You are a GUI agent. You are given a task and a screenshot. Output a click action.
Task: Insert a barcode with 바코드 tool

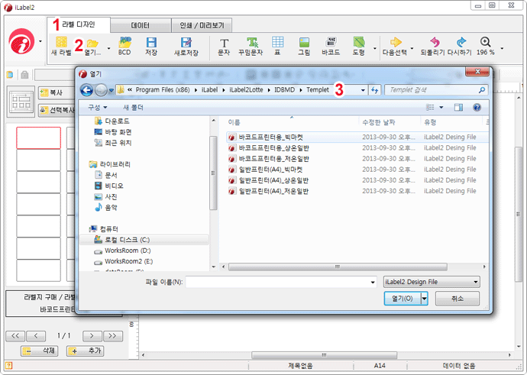331,46
